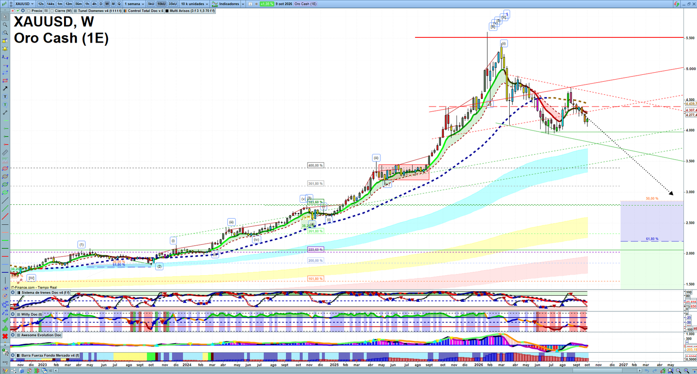Select the 1m timeframe button
The height and width of the screenshot is (374, 697).
[60, 4]
